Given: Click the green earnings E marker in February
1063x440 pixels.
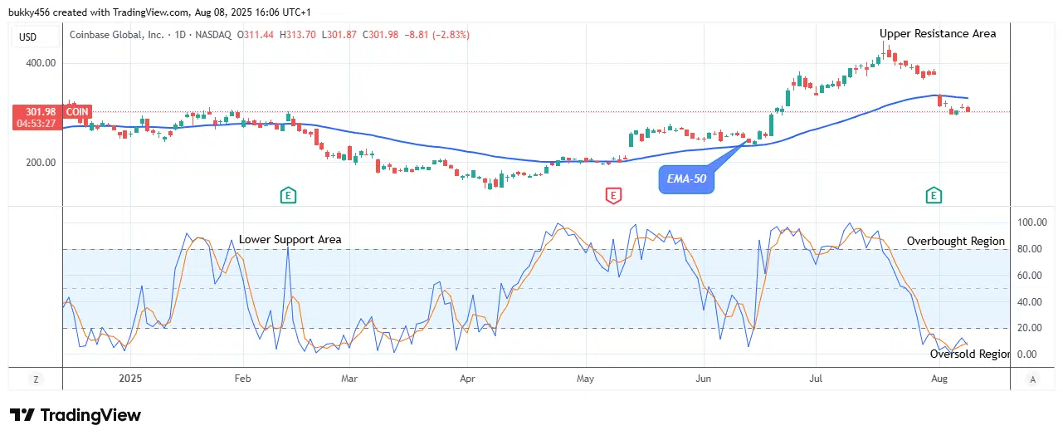Looking at the screenshot, I should [x=288, y=196].
